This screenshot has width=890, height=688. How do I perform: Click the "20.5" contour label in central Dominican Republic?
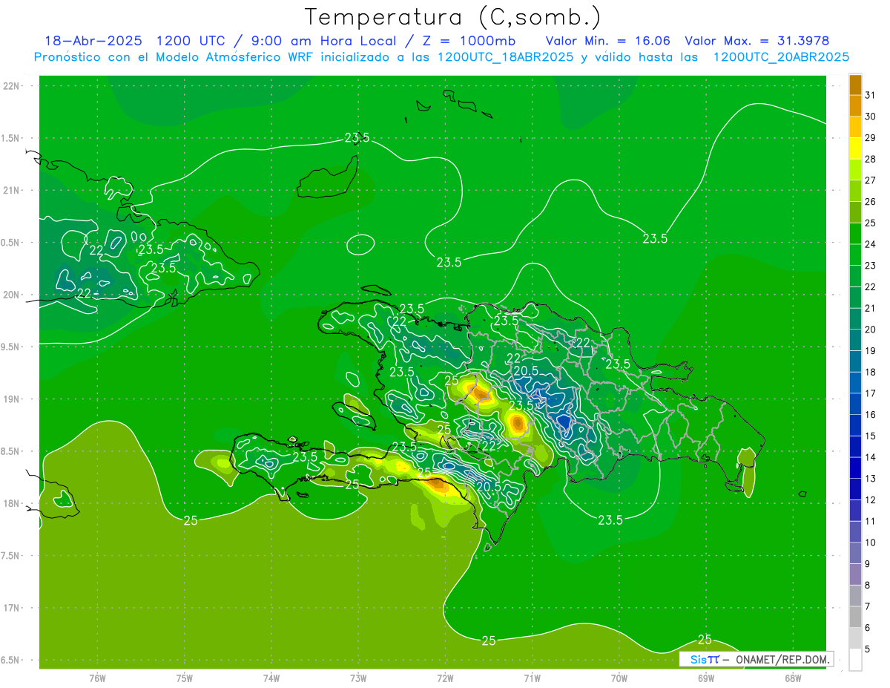pos(526,371)
